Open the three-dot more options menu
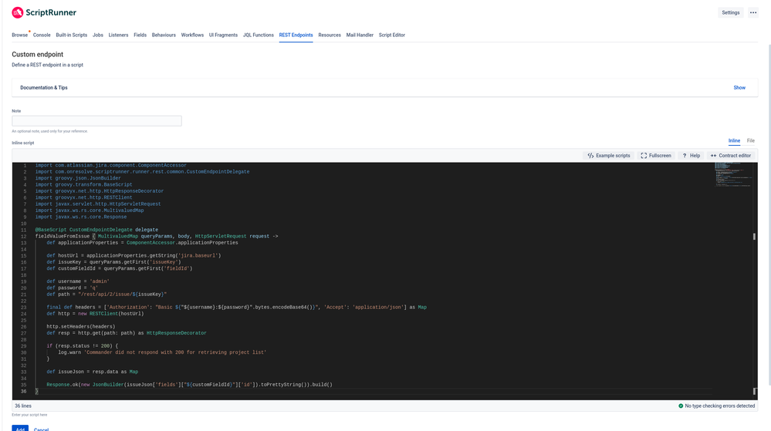Screen dimensions: 771x431 click(x=752, y=13)
